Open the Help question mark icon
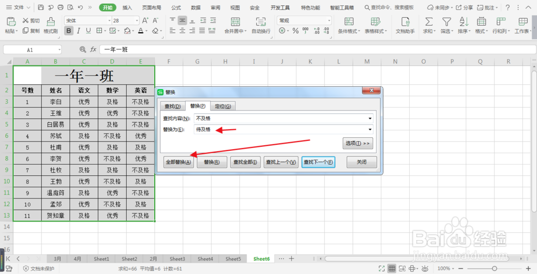 [507, 7]
